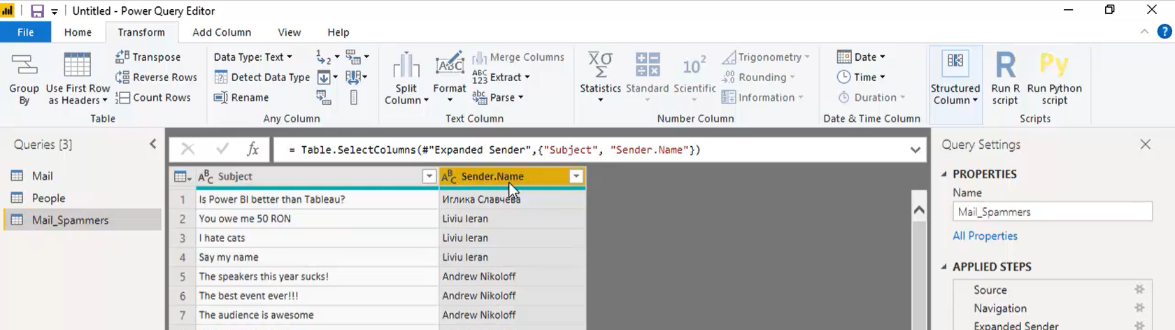Screen dimensions: 1175x330
Task: Click the query Name input field
Action: tap(1052, 212)
